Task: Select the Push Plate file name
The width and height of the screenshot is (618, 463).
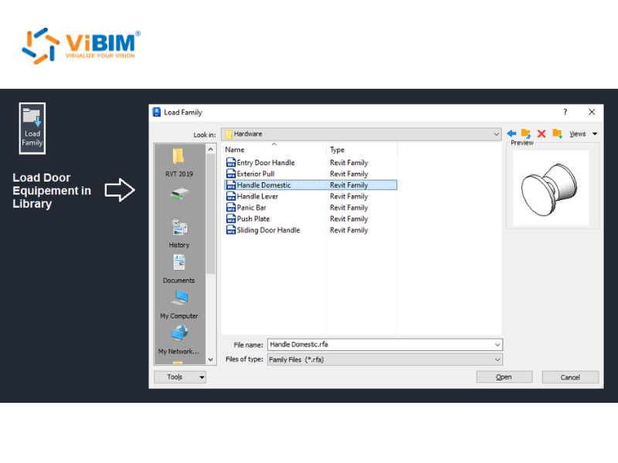Action: (x=253, y=218)
